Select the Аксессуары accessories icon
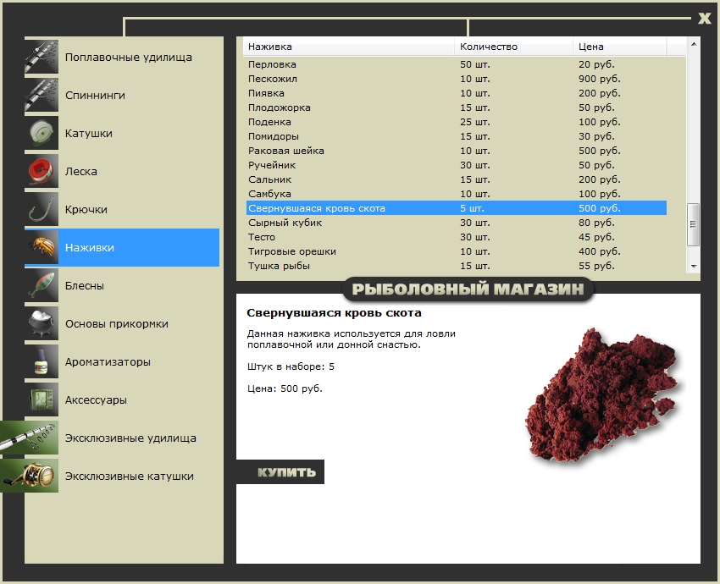Screen dimensions: 720x584 (42, 400)
